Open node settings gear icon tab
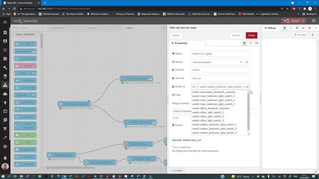Image resolution: width=319 pixels, height=179 pixels. pyautogui.click(x=244, y=43)
